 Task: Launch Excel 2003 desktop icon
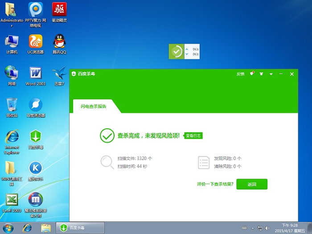(12, 202)
